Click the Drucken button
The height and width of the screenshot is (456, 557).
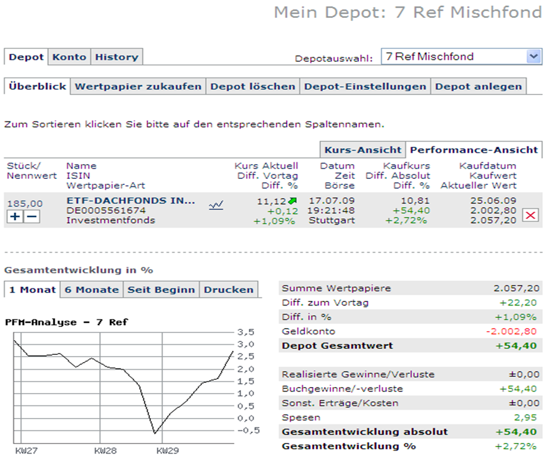click(228, 290)
